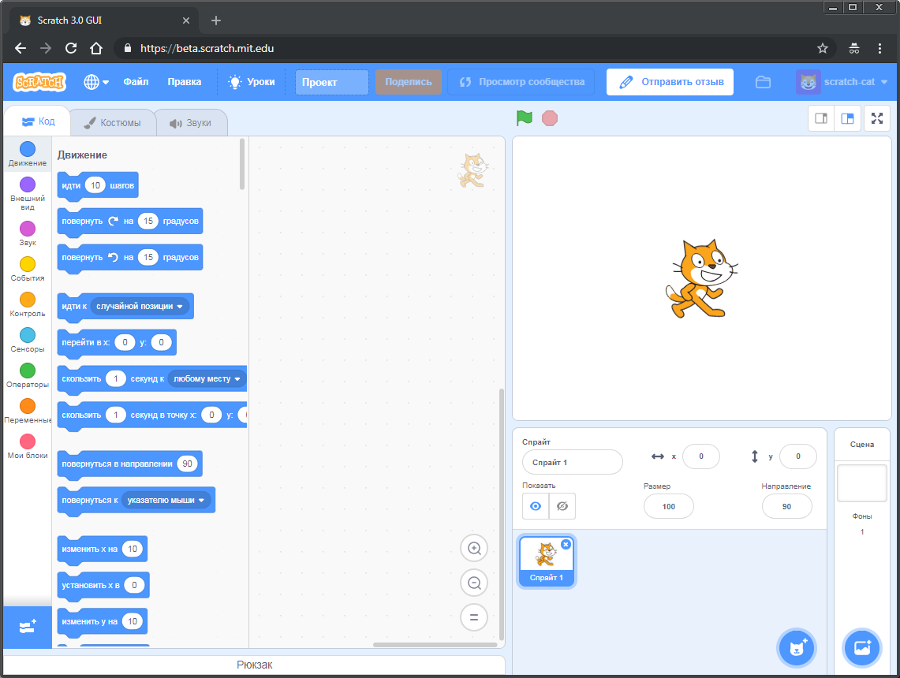Image resolution: width=900 pixels, height=678 pixels.
Task: Click the Направление 90 field
Action: [786, 506]
